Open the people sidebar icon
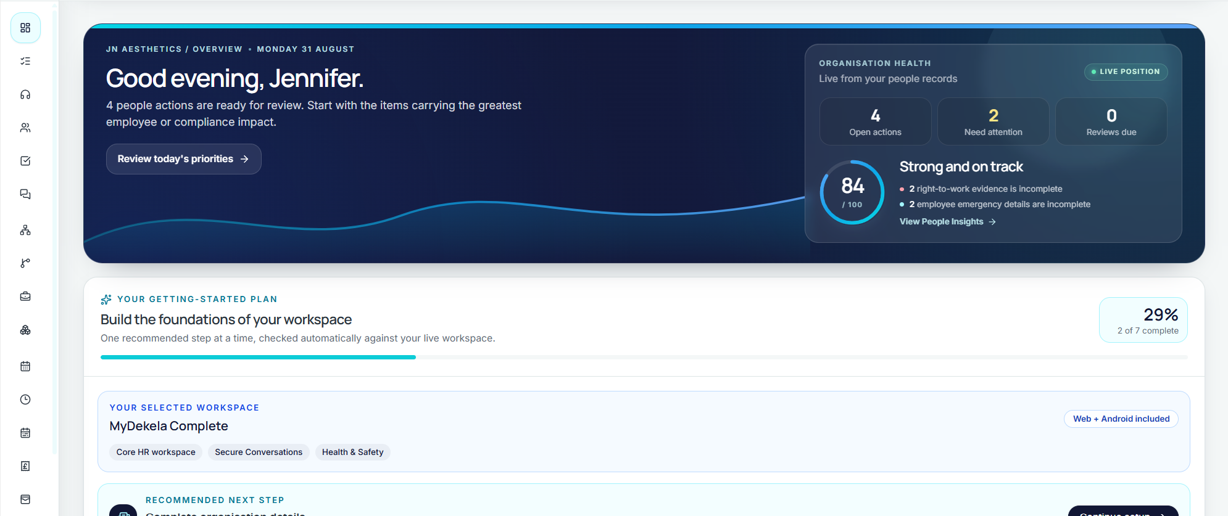The width and height of the screenshot is (1228, 516). pos(25,128)
